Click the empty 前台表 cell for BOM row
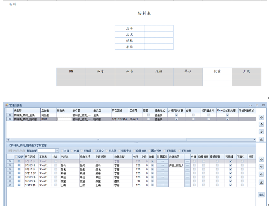The image size is (269, 209). click(x=64, y=119)
